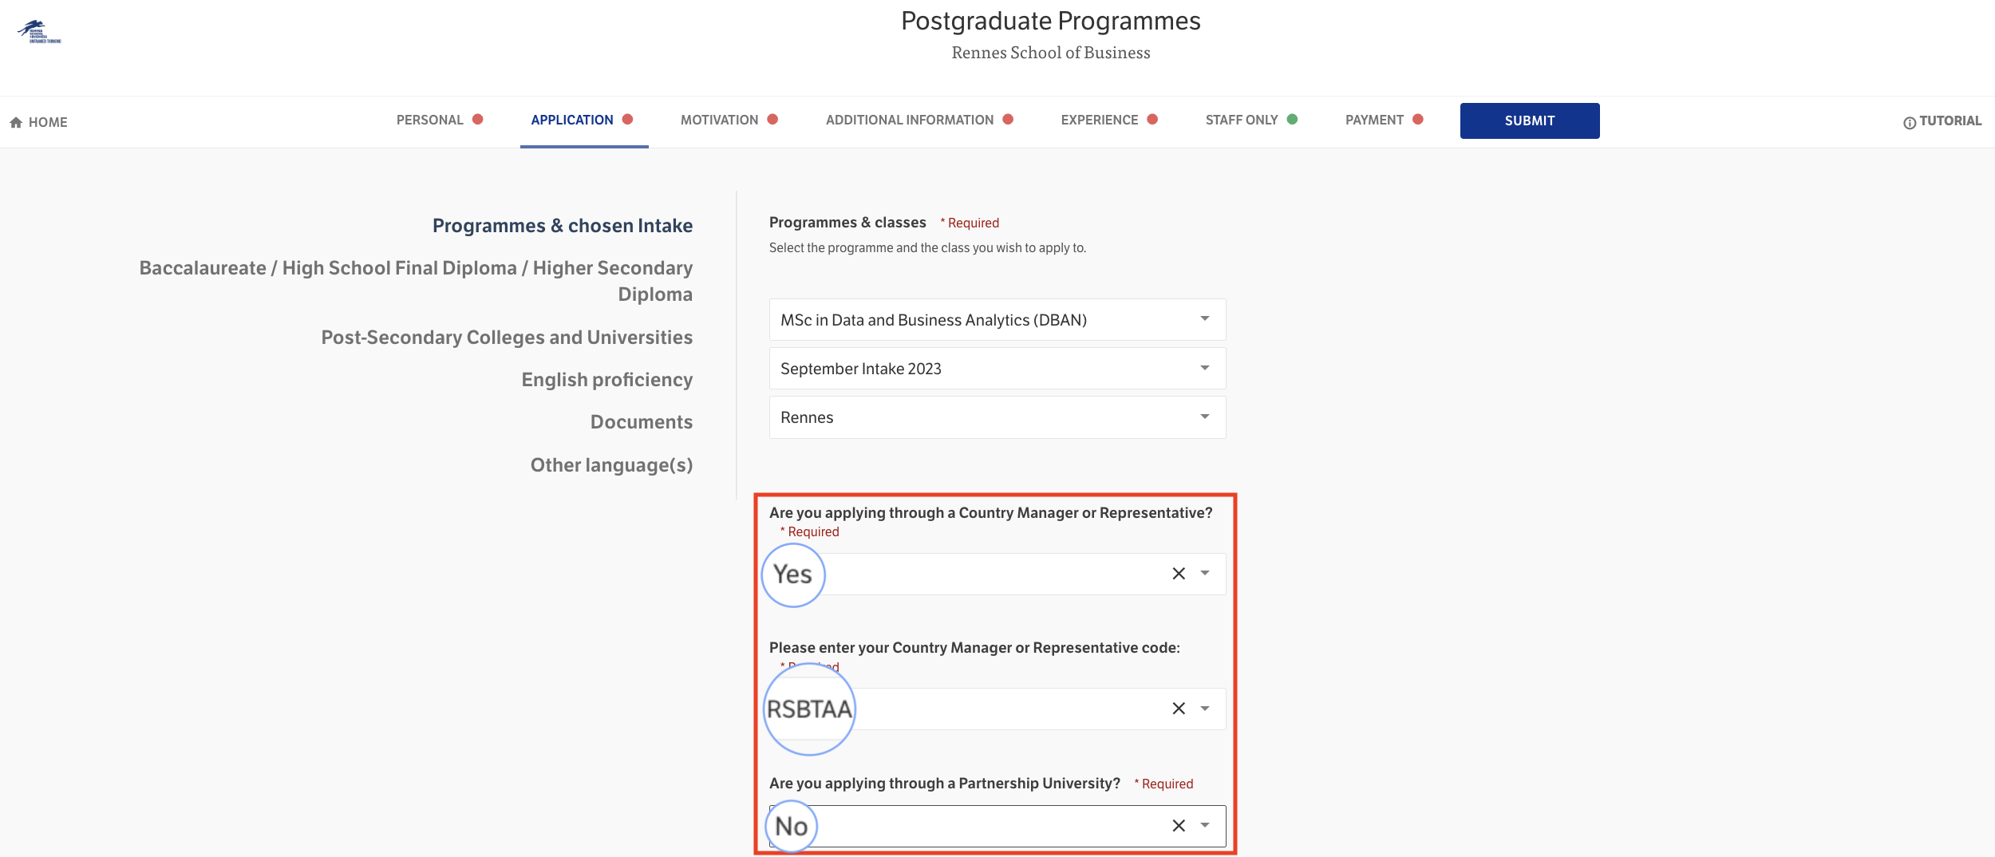The height and width of the screenshot is (857, 1995).
Task: Expand the Rennes campus dropdown
Action: (1205, 417)
